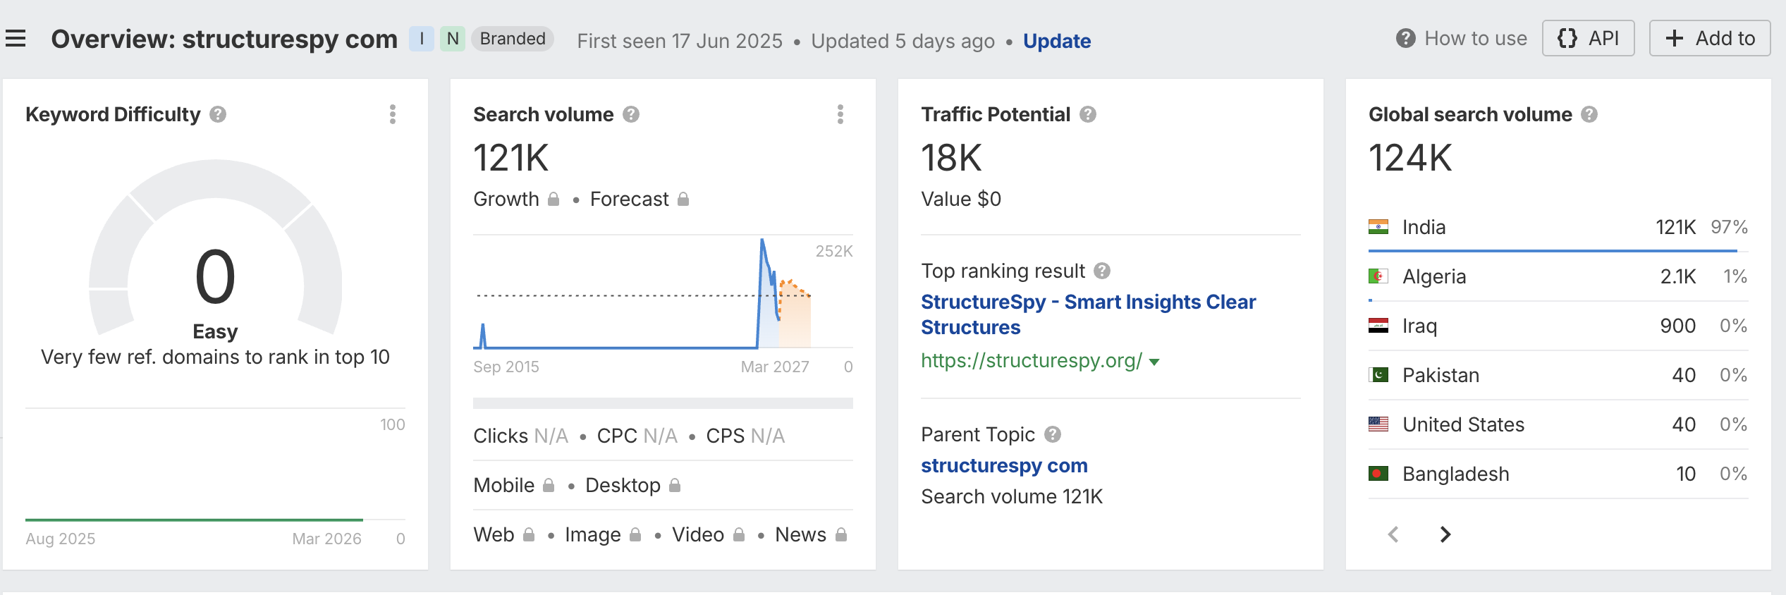Select the Branded badge
Screen dimensions: 1786x595
point(512,38)
